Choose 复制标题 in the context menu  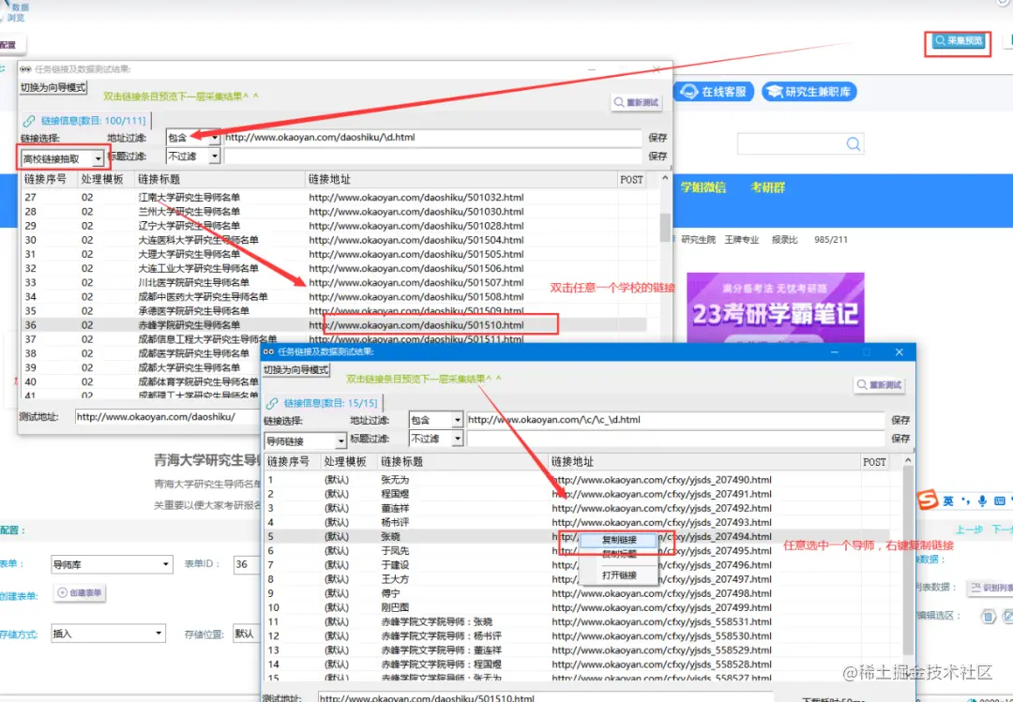point(619,554)
